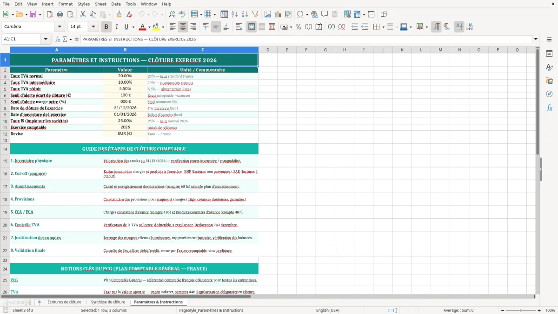Click the zoom slider in status bar

click(520, 310)
